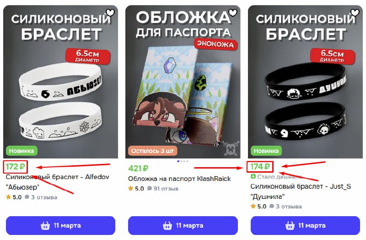Open the "Силиконовый браслет - Just_S Душнила" title

301,191
